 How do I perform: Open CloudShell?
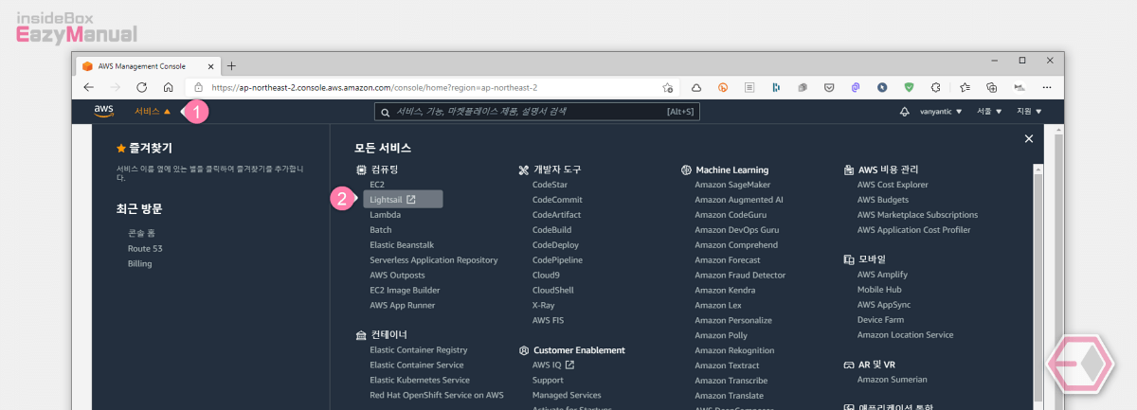pos(553,290)
